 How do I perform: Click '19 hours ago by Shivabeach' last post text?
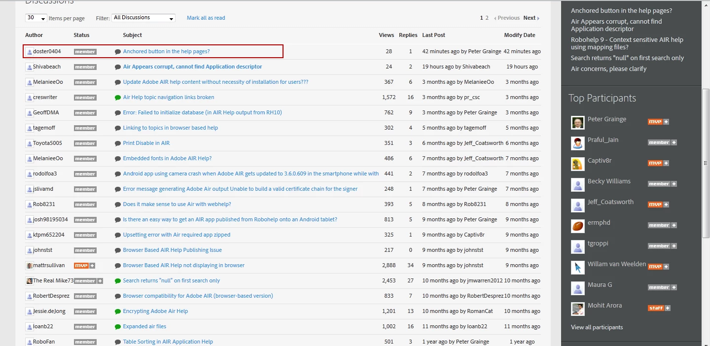click(x=457, y=67)
